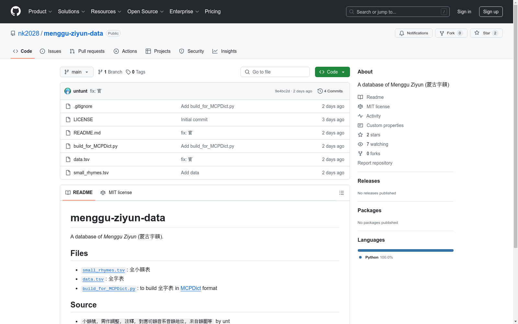The height and width of the screenshot is (324, 518).
Task: Expand the Solutions menu
Action: [x=72, y=12]
